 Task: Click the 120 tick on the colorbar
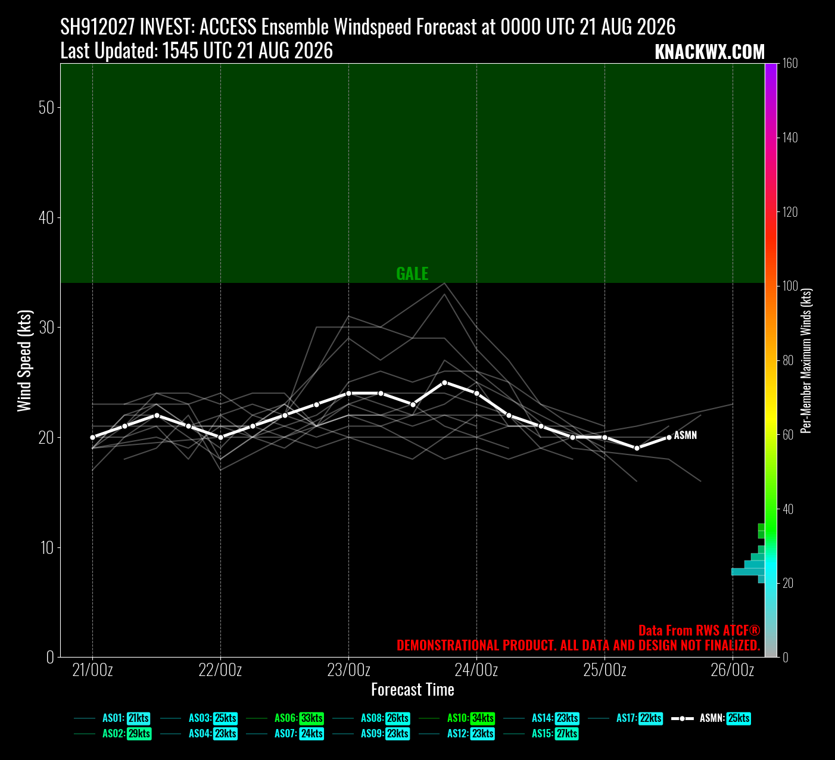tap(790, 212)
